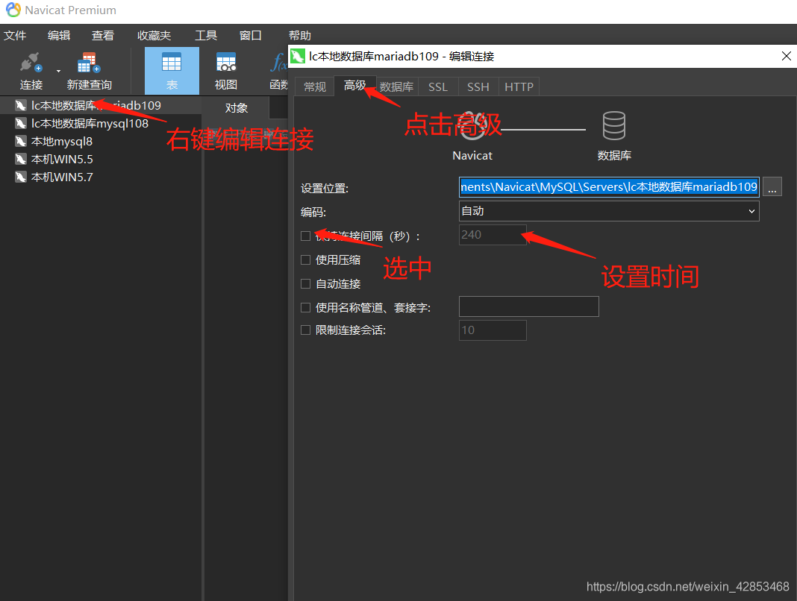Enable the 限制连接会话 checkbox
This screenshot has width=797, height=601.
pyautogui.click(x=305, y=330)
